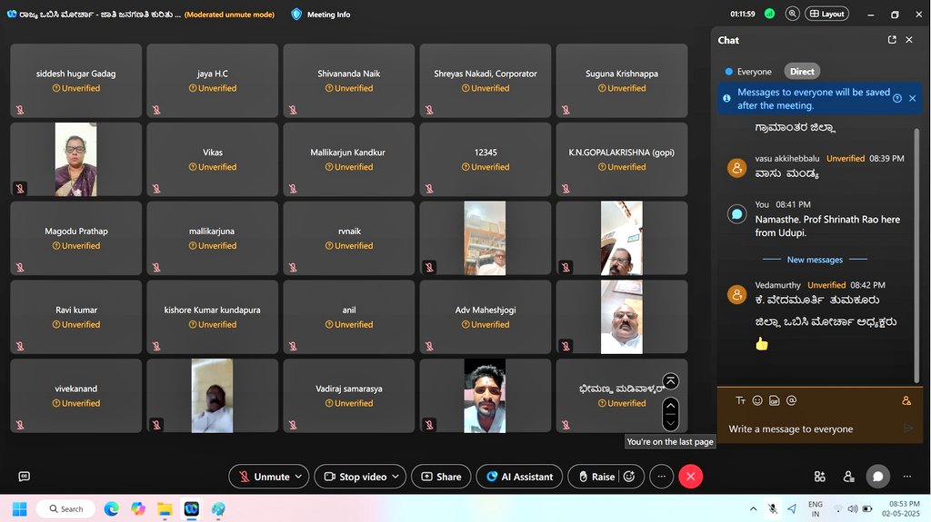Open the Layout options

[x=826, y=14]
